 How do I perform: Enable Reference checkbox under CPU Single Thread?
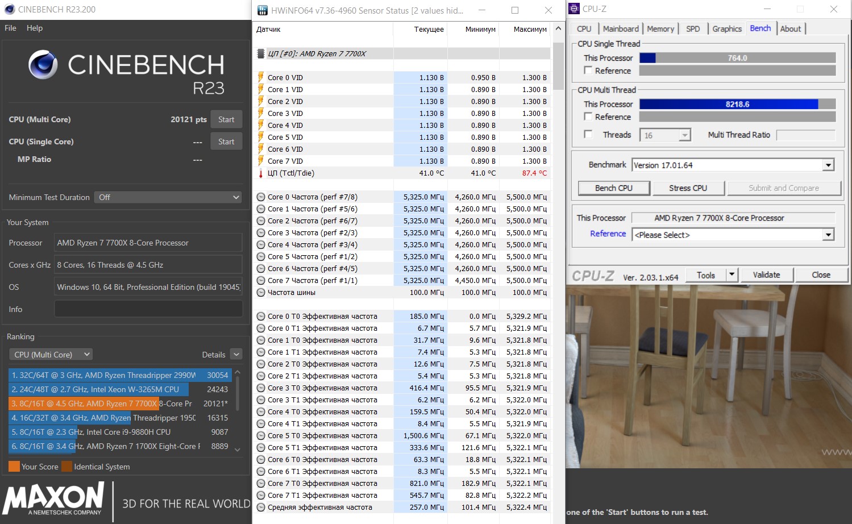(588, 70)
